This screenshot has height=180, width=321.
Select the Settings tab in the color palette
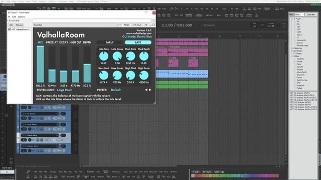[219, 172]
